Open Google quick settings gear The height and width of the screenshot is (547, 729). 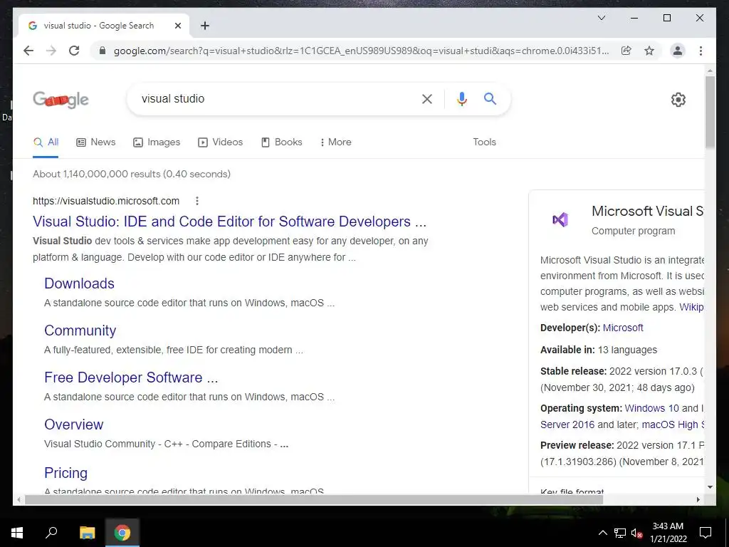tap(678, 100)
